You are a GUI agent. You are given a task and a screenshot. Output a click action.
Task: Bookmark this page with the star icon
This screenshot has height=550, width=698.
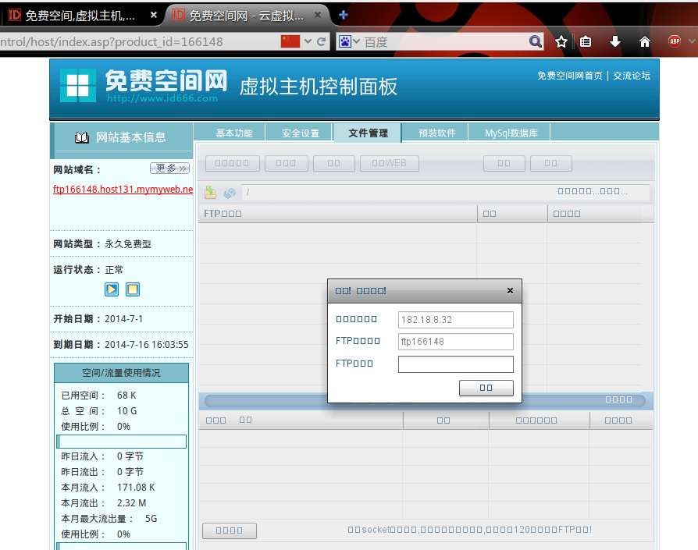point(561,42)
